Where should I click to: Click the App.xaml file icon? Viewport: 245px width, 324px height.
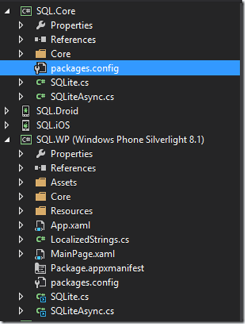40,226
